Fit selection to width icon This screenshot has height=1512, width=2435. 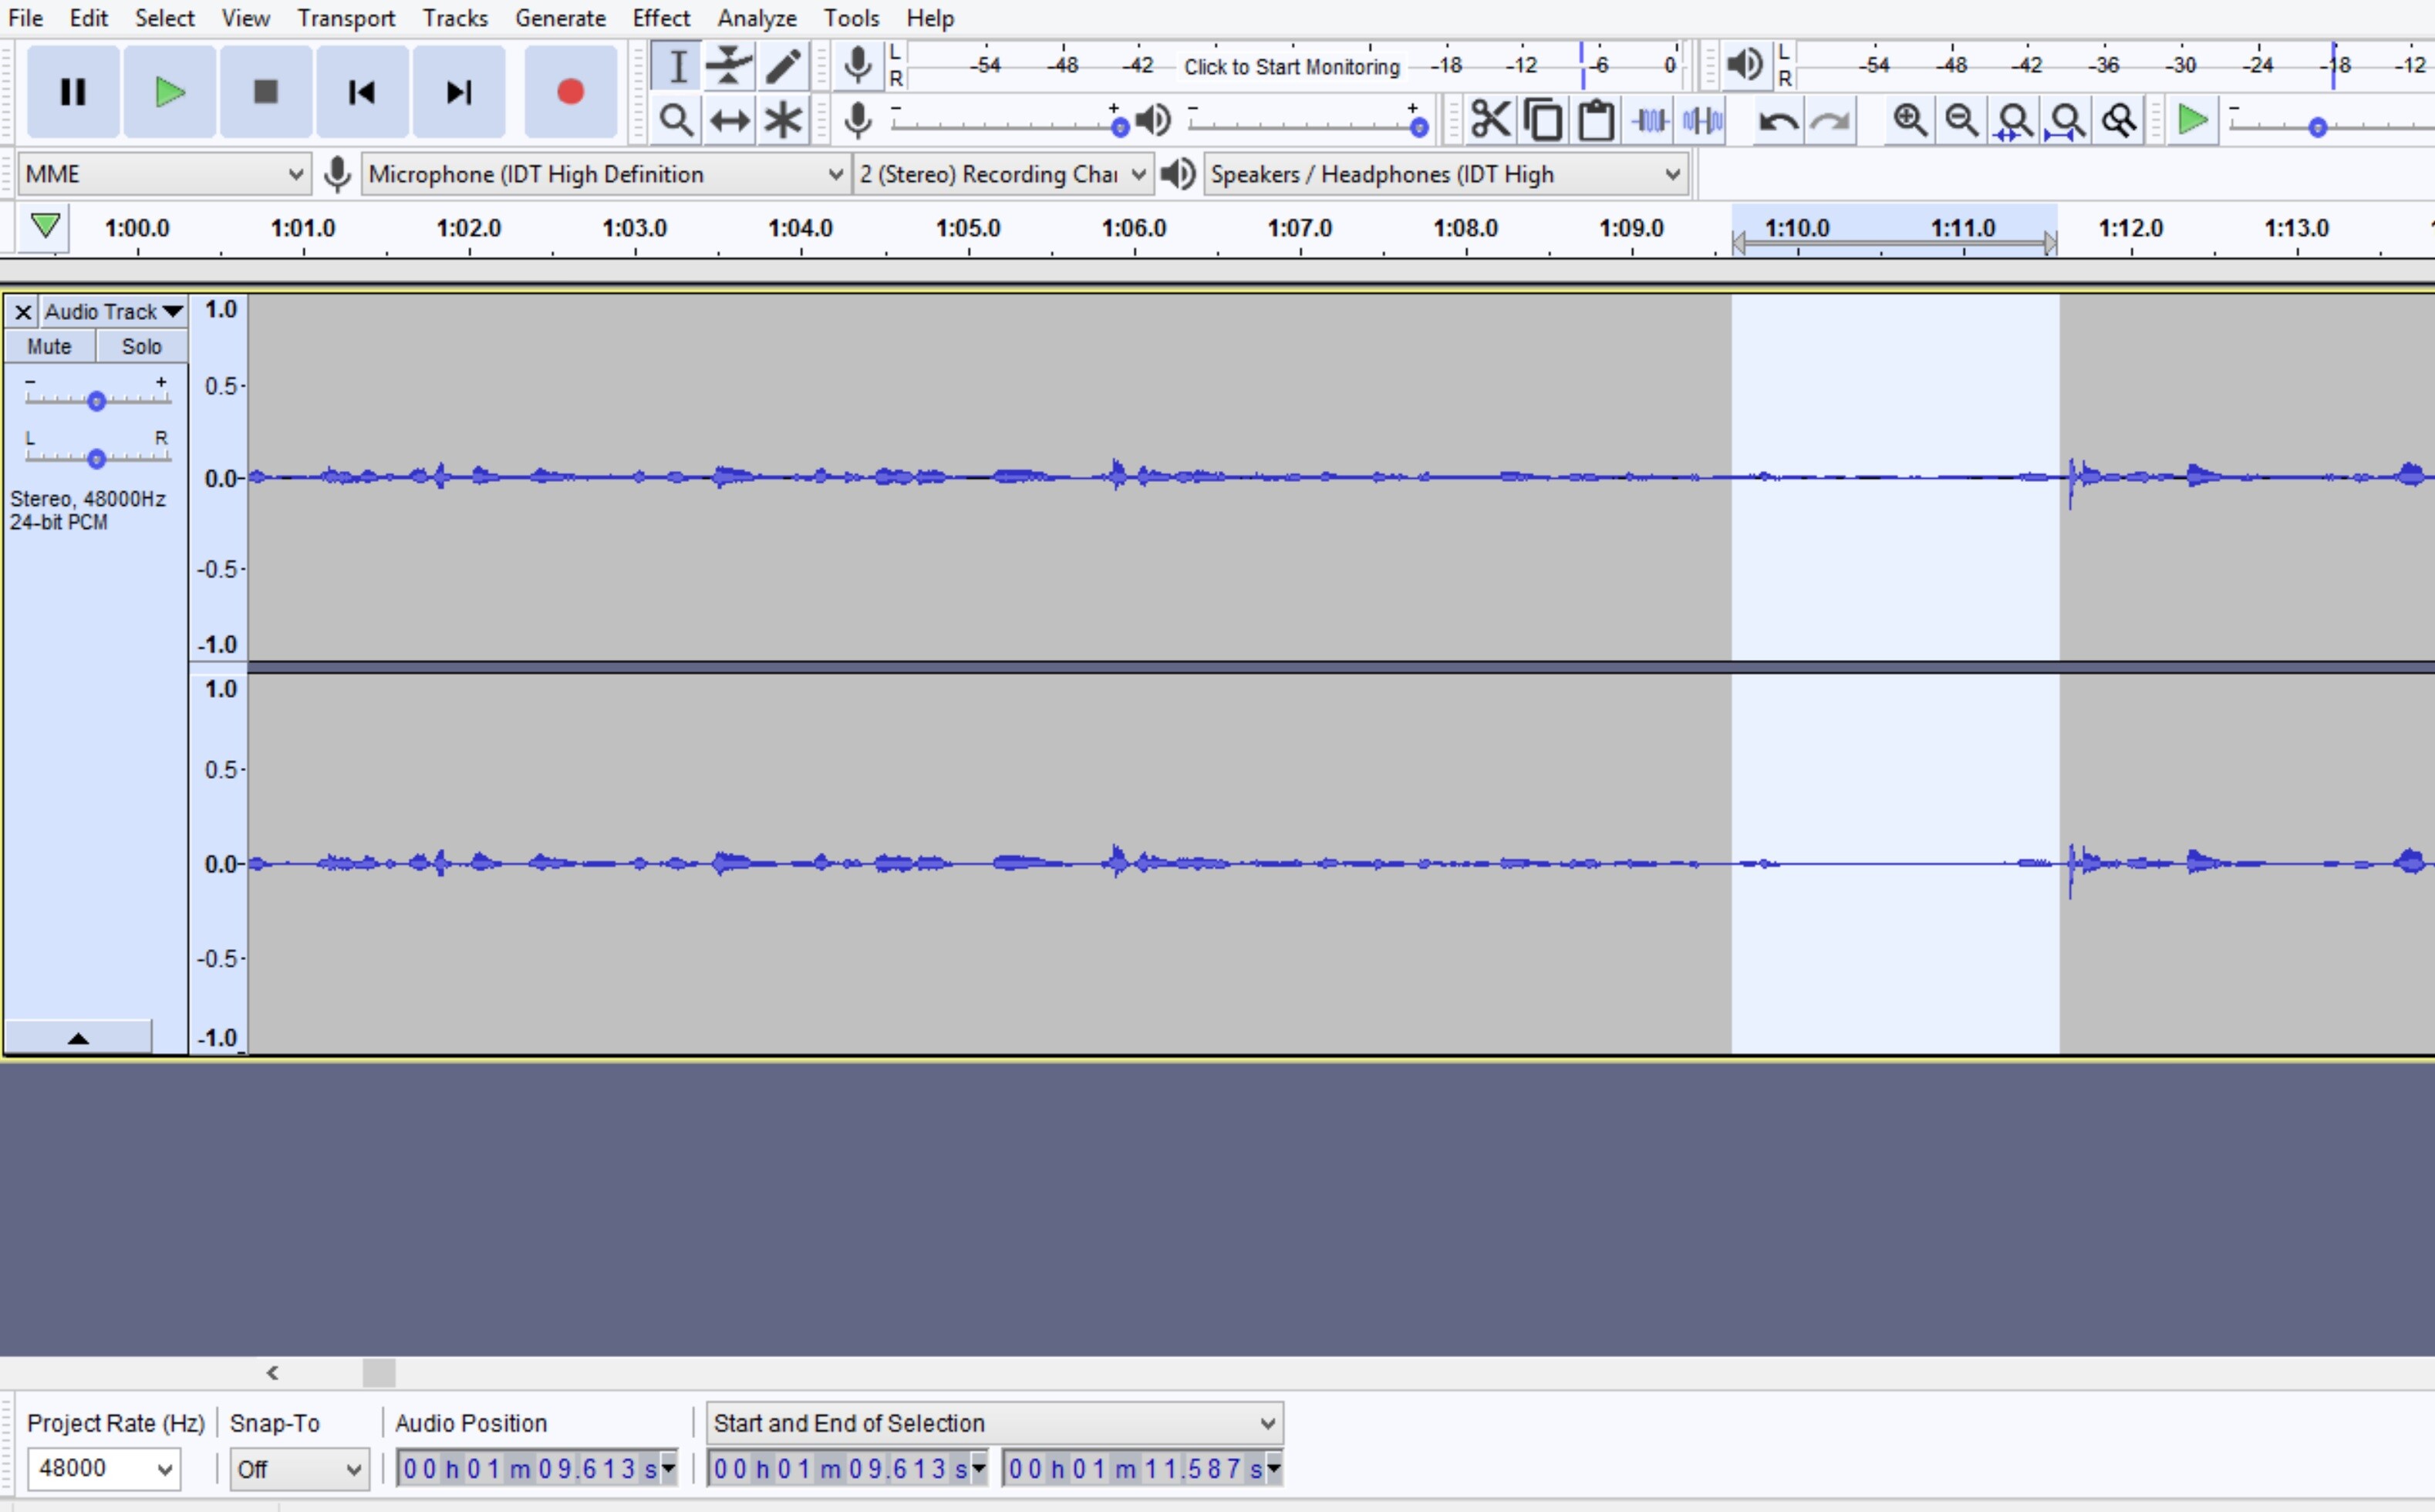[x=2014, y=121]
